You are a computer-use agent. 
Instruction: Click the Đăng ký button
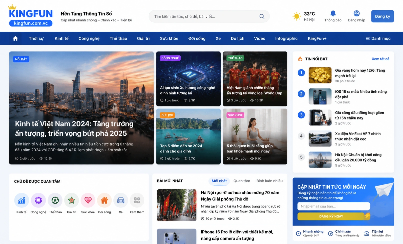point(382,16)
